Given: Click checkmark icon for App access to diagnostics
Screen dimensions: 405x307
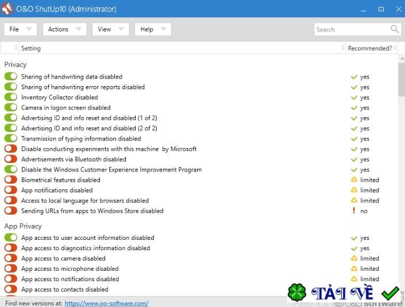Looking at the screenshot, I should (354, 248).
